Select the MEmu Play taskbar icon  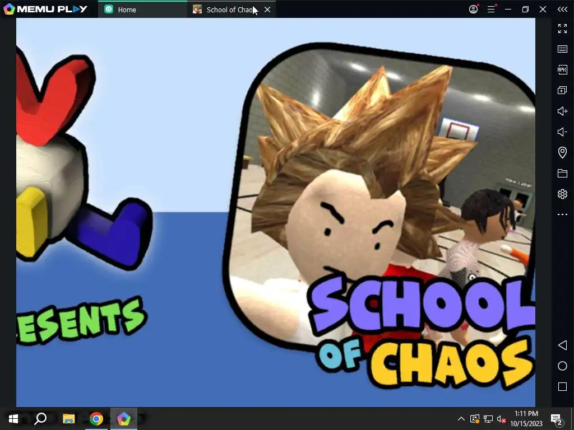click(124, 419)
